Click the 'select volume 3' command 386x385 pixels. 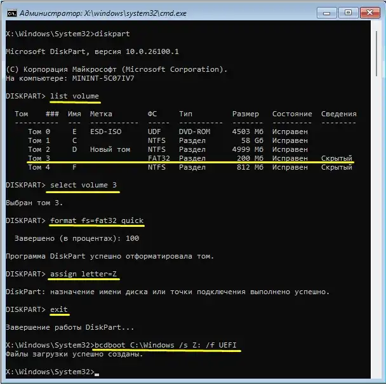[x=83, y=185]
